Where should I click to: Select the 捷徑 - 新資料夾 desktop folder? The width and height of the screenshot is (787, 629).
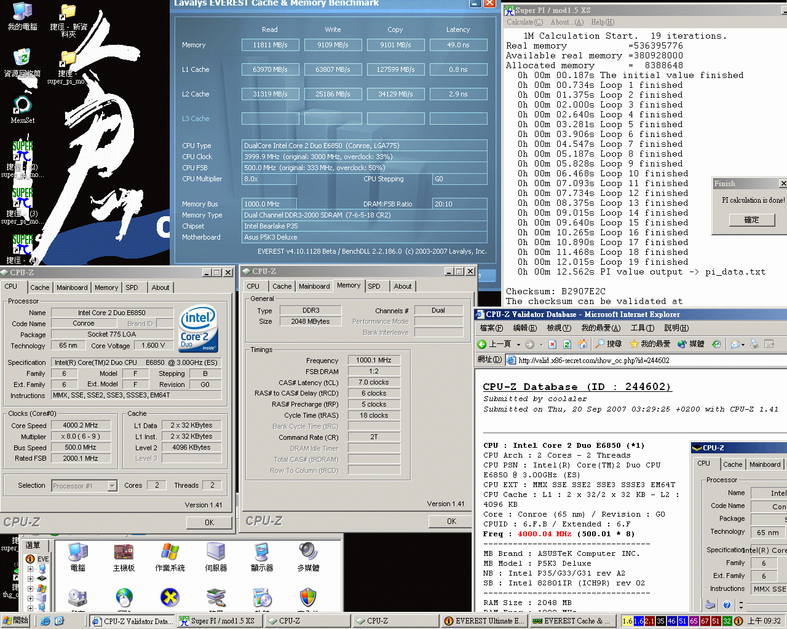click(68, 21)
